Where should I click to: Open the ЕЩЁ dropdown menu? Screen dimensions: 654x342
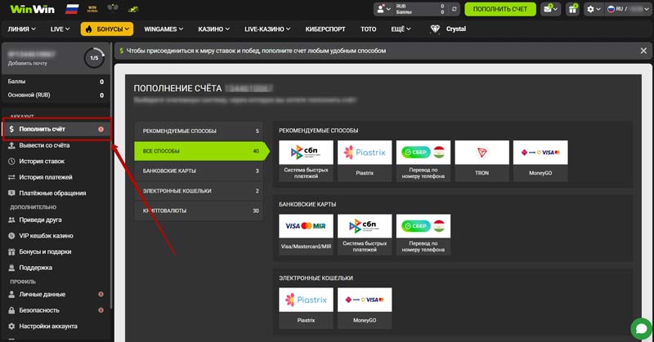tap(401, 29)
